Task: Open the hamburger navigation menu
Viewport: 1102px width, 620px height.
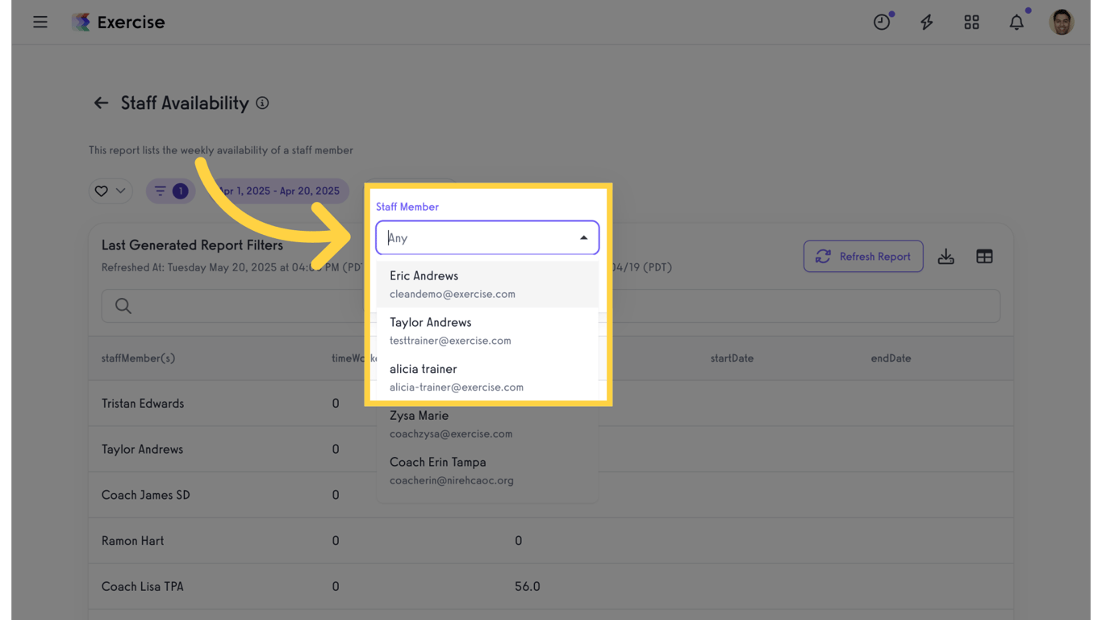Action: point(40,22)
